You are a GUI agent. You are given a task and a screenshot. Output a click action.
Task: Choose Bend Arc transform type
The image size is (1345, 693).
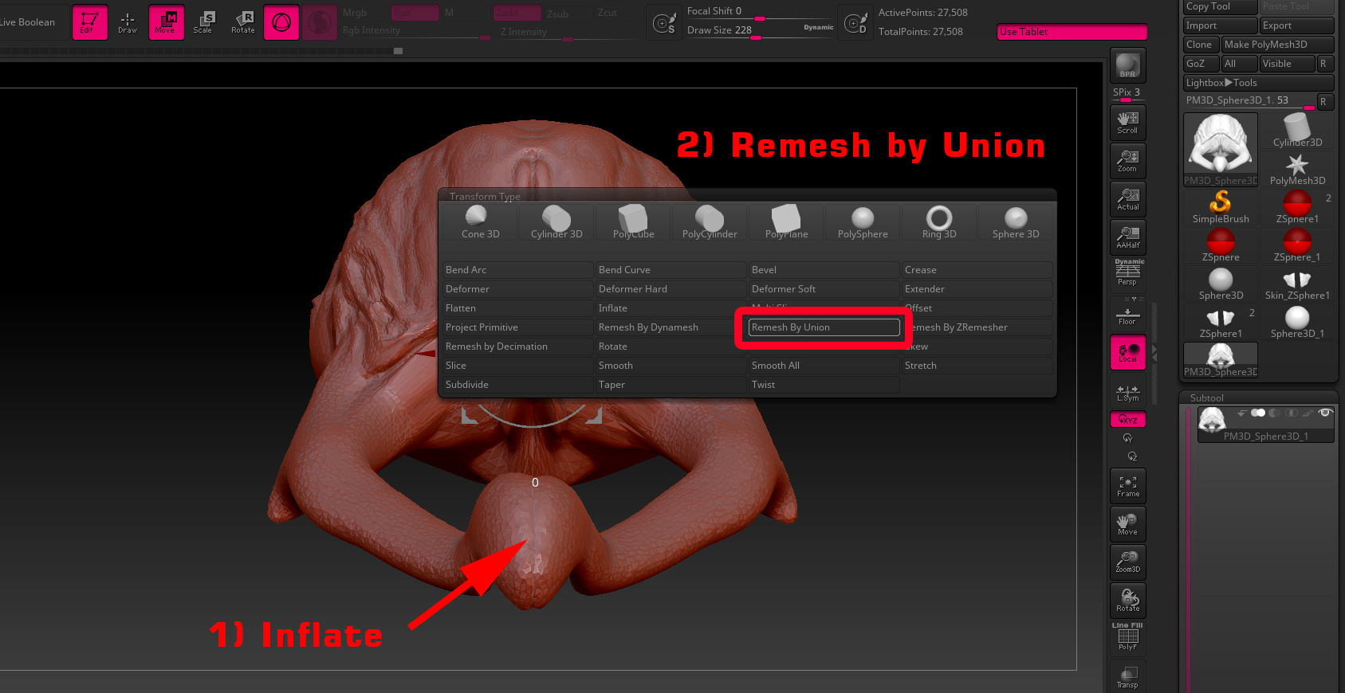(518, 270)
